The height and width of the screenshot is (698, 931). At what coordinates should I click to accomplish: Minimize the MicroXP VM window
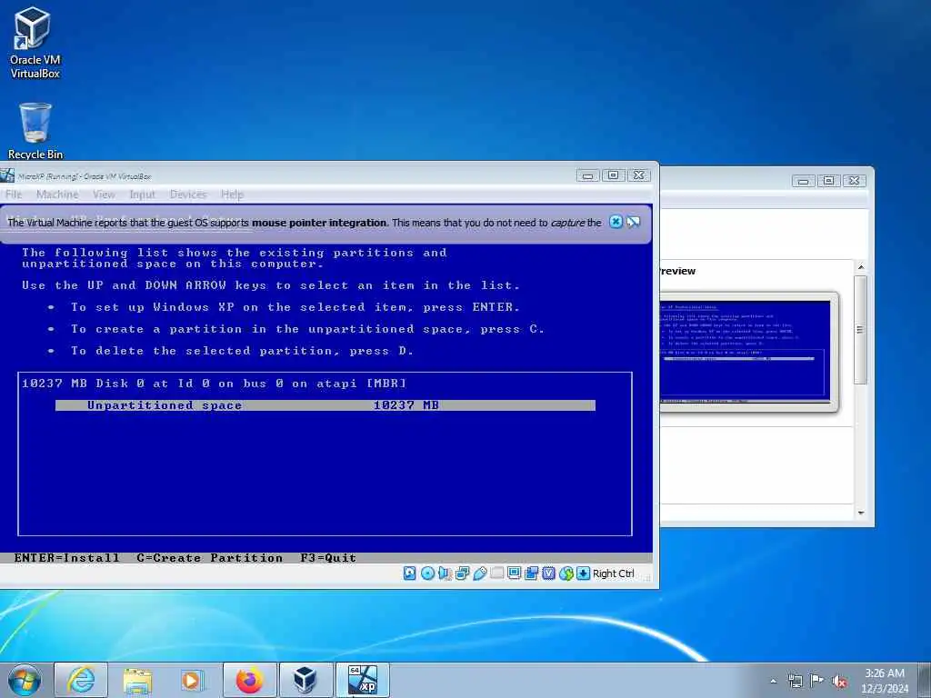click(588, 175)
